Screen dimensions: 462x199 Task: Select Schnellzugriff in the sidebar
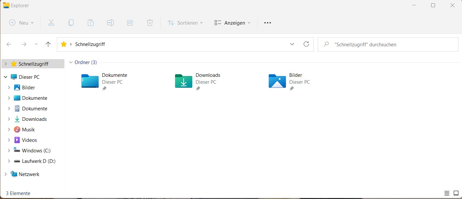(33, 64)
